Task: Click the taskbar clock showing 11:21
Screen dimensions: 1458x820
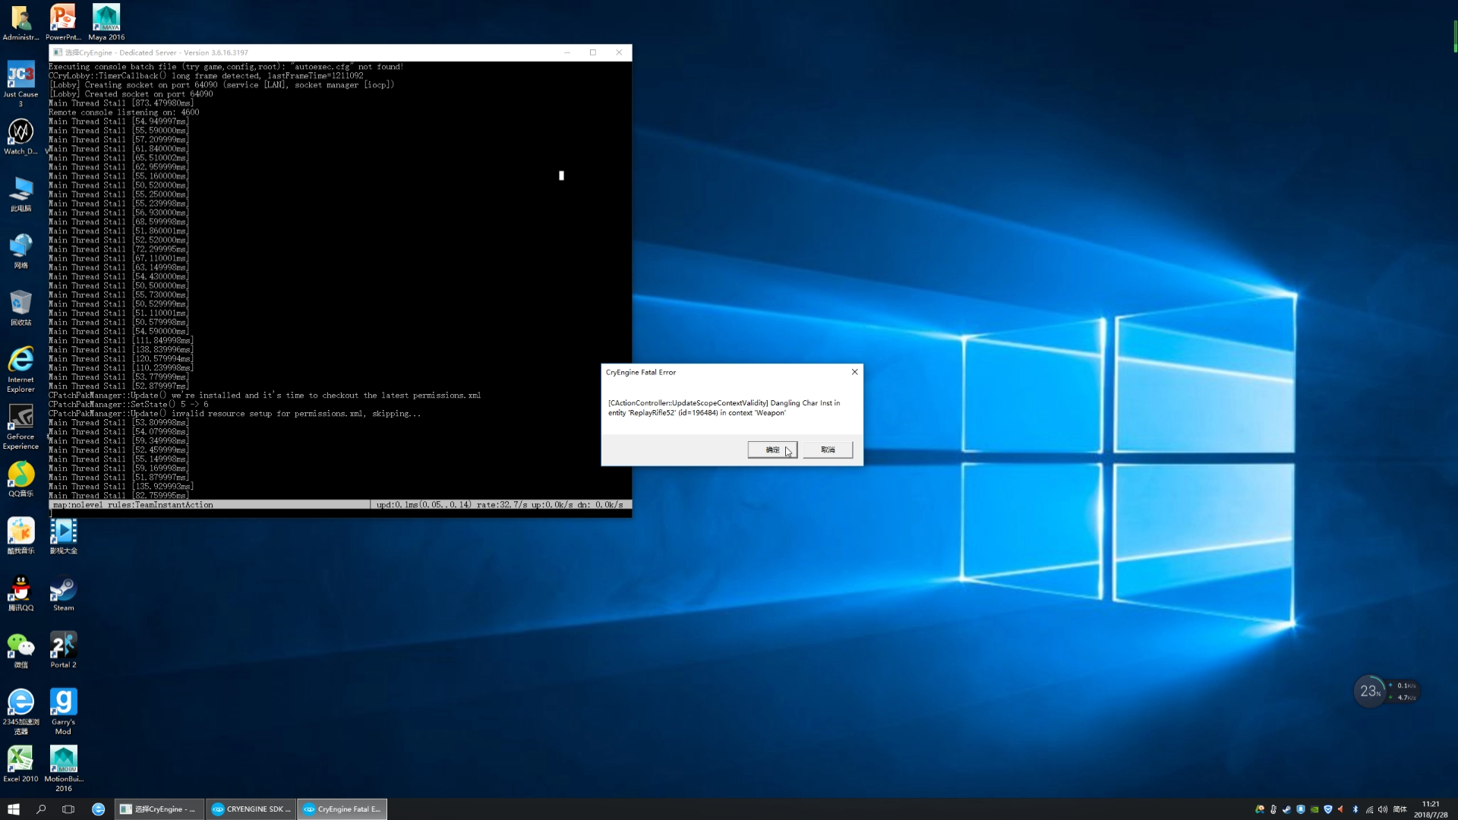Action: pyautogui.click(x=1431, y=809)
